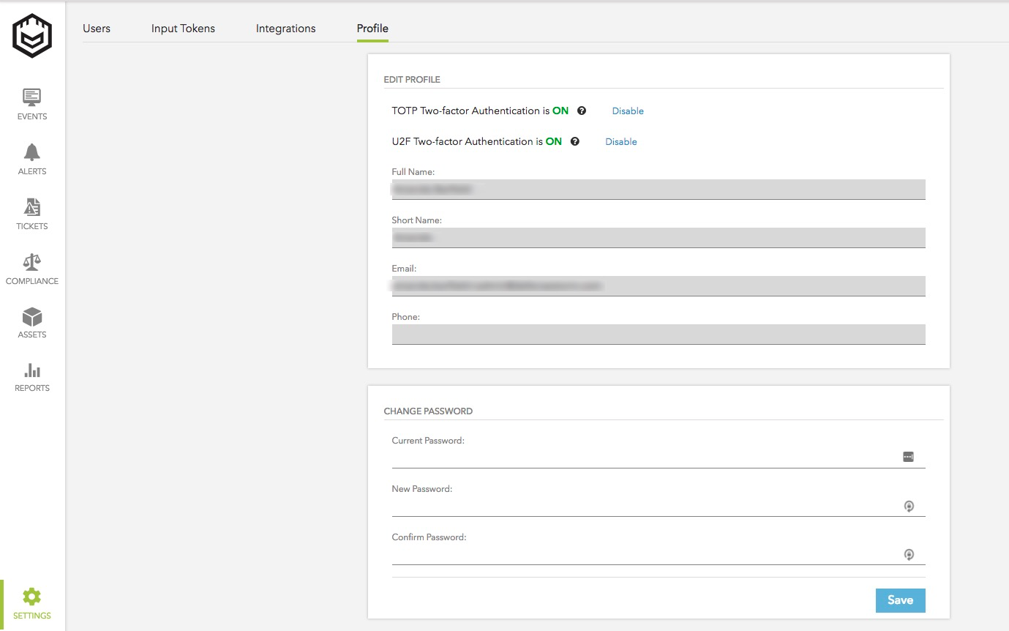Navigate to Assets cube icon
The width and height of the screenshot is (1009, 631).
point(32,317)
